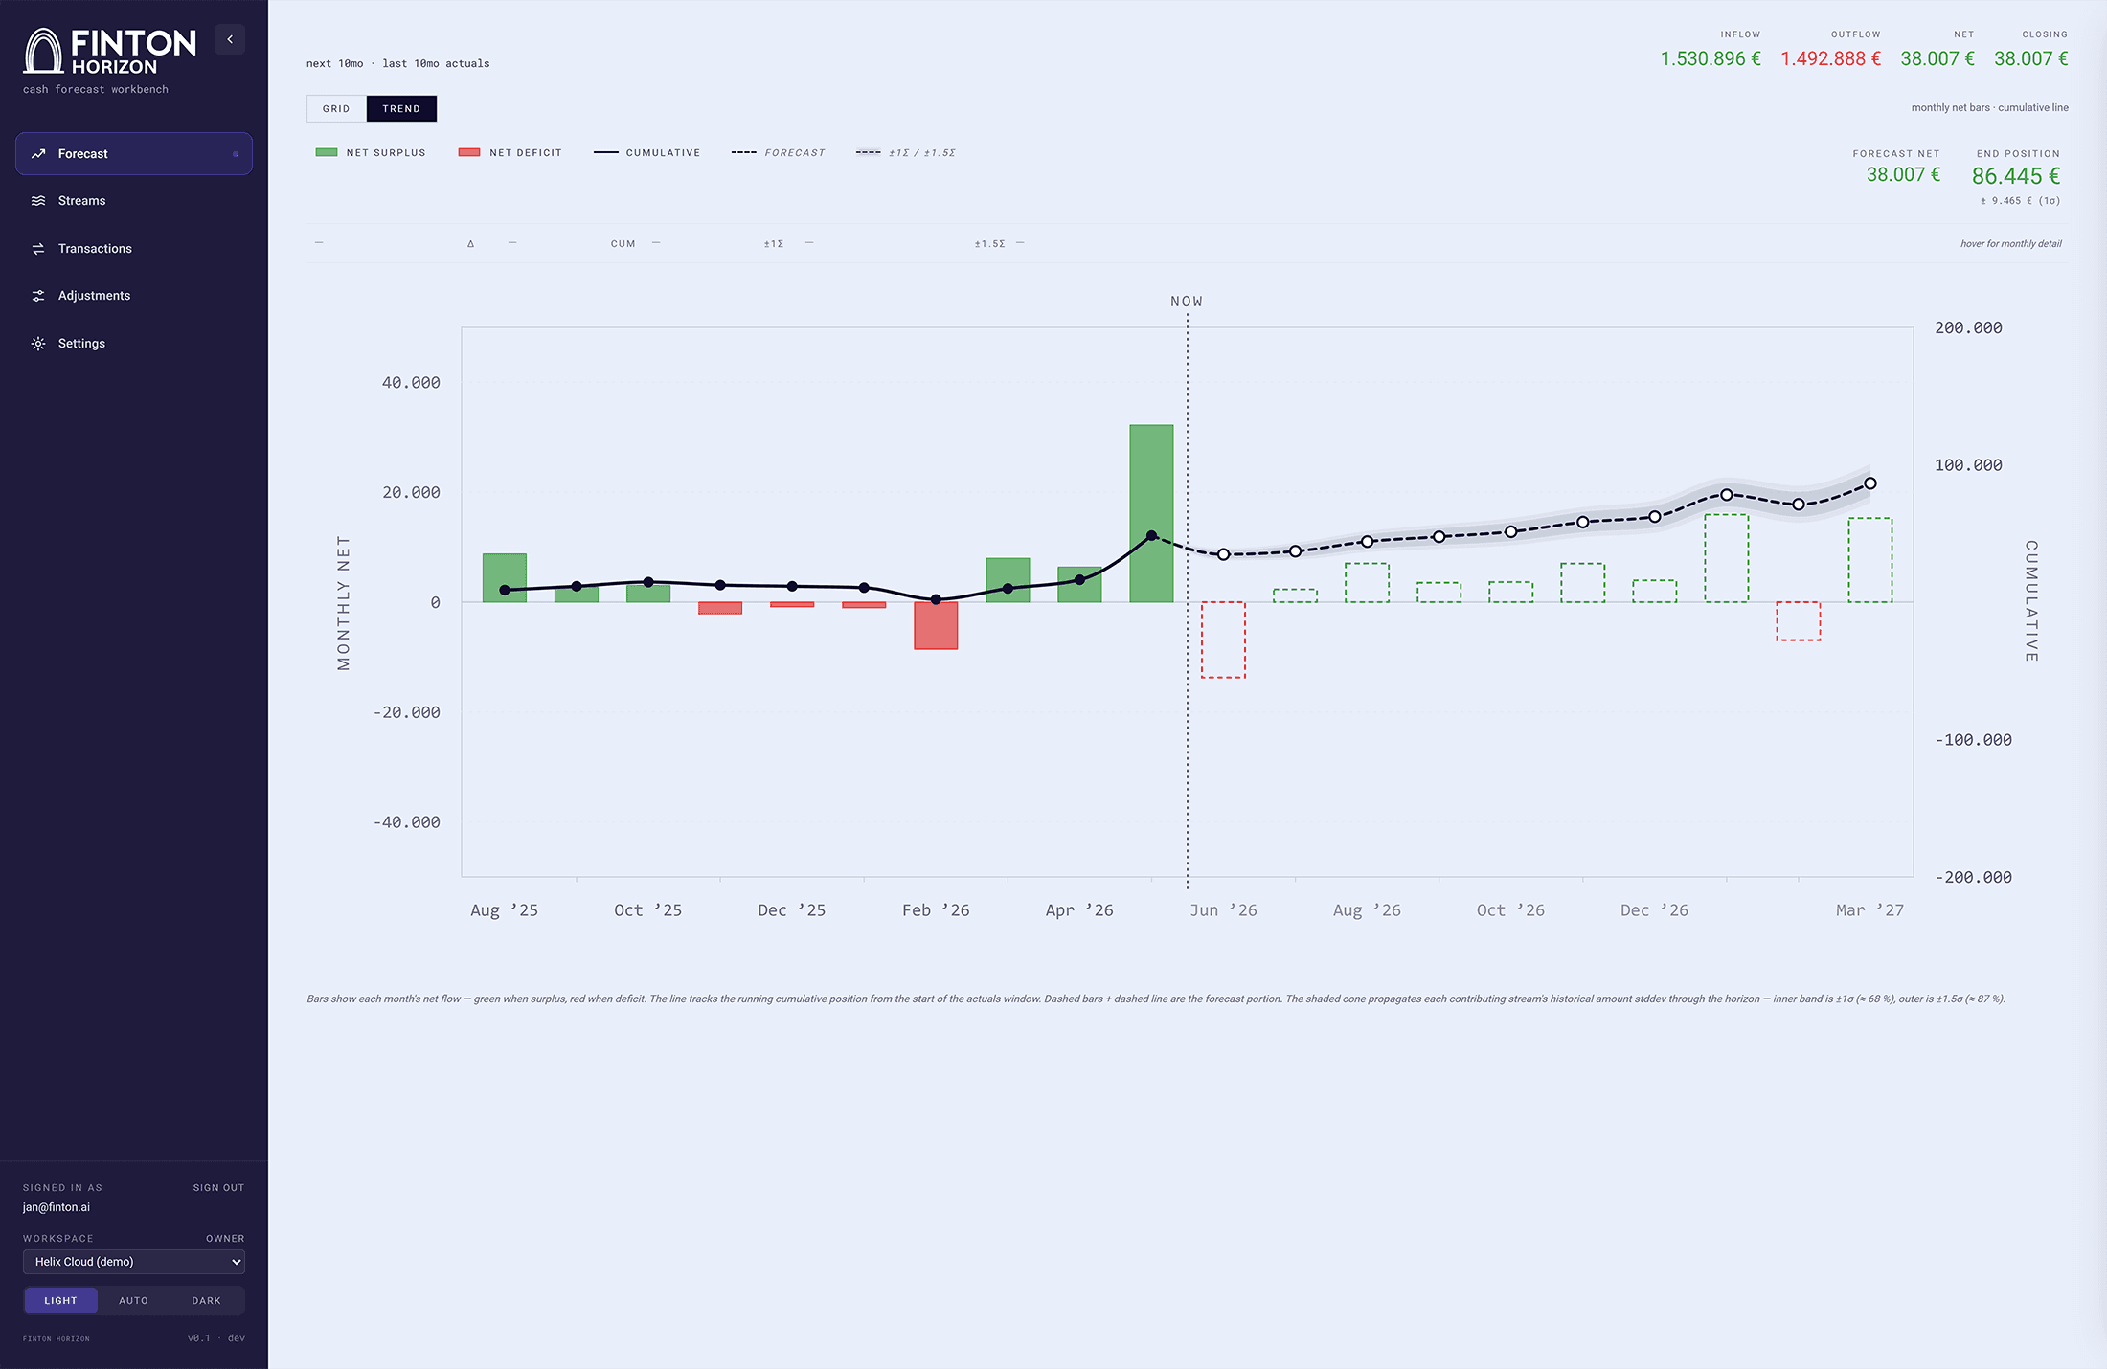Click the green NET SURPLUS legend swatch
This screenshot has height=1369, width=2107.
pos(327,153)
